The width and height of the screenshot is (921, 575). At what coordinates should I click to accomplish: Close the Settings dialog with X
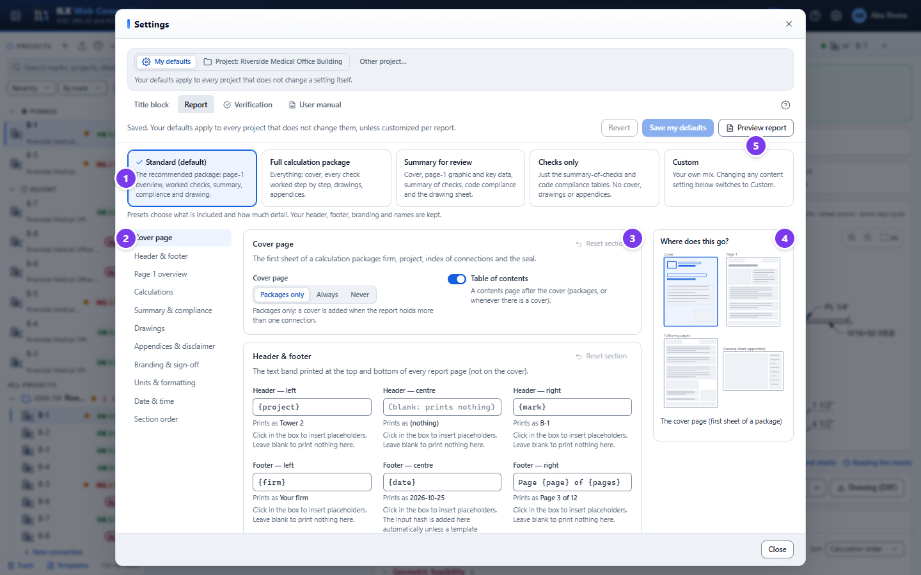coord(789,24)
